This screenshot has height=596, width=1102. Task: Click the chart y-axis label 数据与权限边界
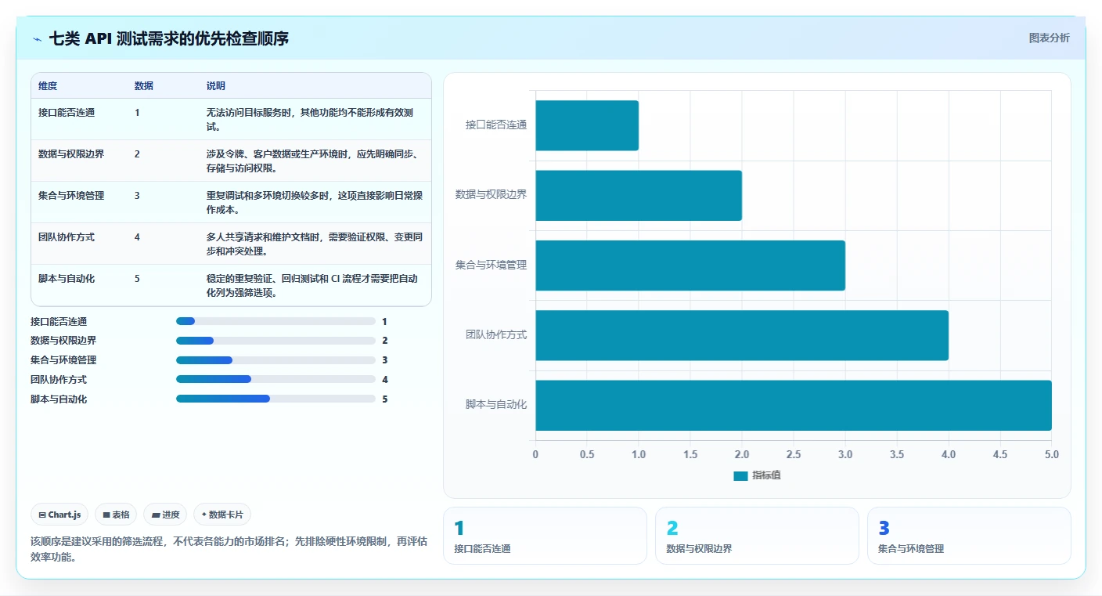pos(492,195)
